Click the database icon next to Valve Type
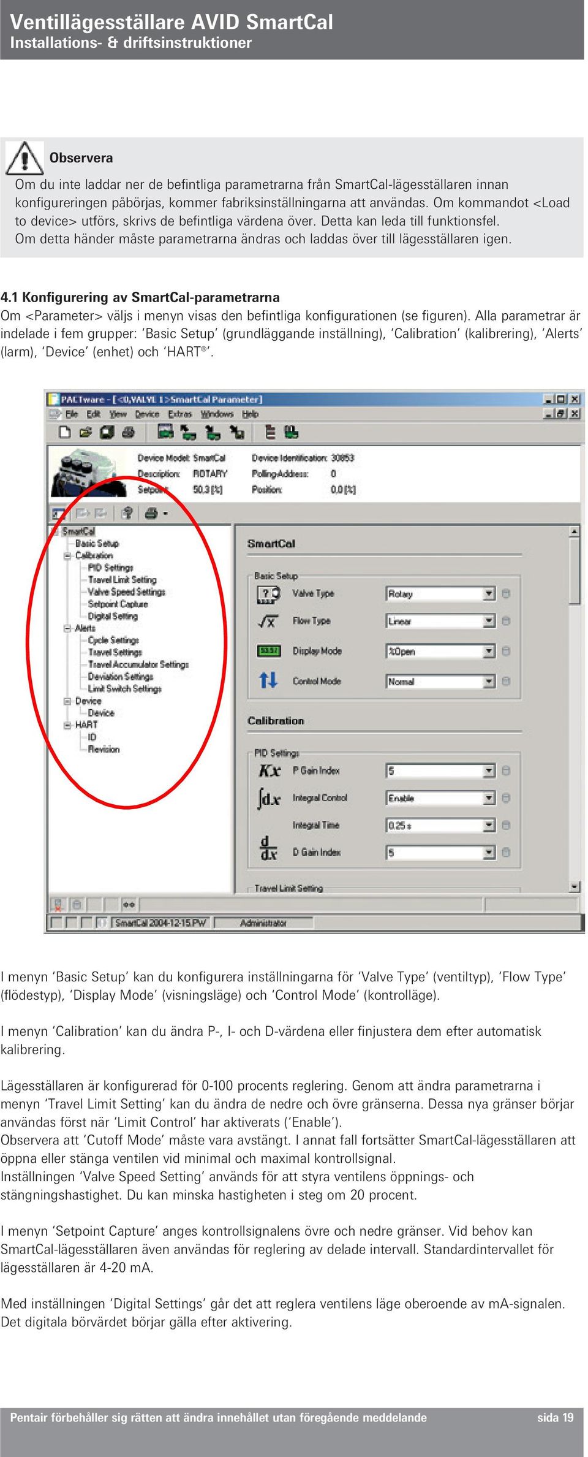Screen dimensions: 588x1457 coord(506,594)
